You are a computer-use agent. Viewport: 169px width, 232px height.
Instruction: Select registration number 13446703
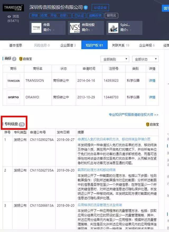(111, 97)
